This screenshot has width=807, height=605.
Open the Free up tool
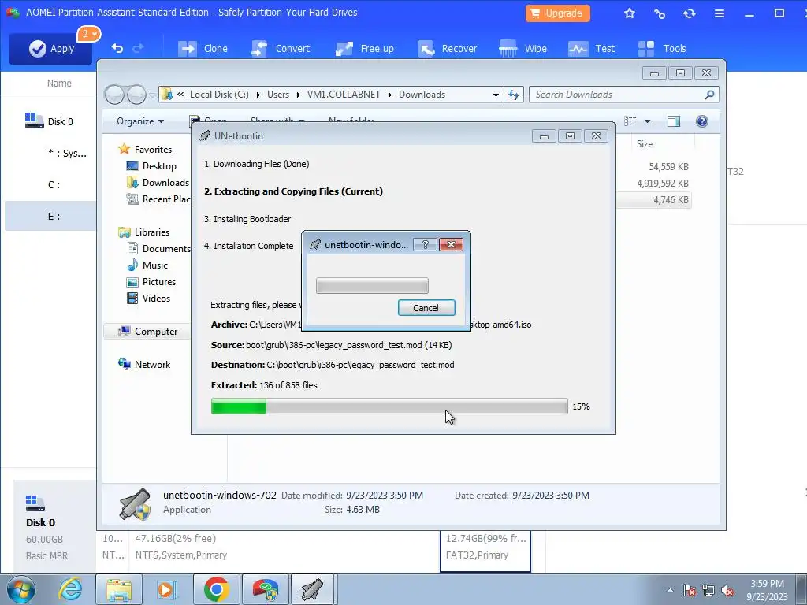[364, 48]
